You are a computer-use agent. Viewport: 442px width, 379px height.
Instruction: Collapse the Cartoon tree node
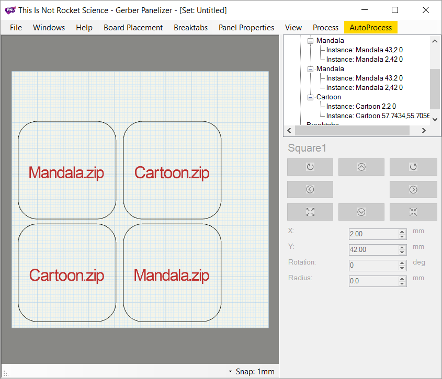click(x=310, y=97)
